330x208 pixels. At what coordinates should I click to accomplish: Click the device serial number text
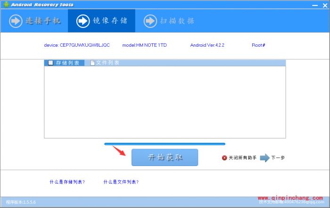point(76,45)
